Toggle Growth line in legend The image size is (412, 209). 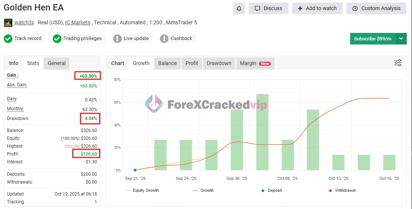pos(203,190)
